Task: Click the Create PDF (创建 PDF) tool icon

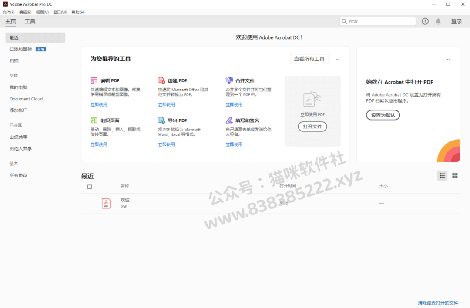Action: pos(161,80)
